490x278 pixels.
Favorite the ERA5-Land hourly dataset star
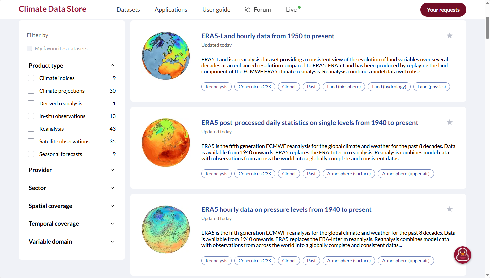[450, 35]
